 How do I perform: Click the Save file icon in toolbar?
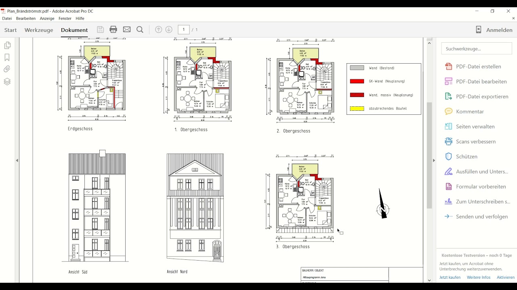pos(100,29)
